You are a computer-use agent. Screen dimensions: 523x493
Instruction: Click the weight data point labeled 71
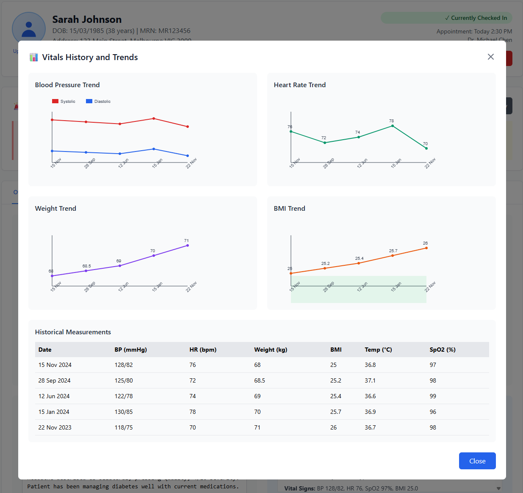[x=188, y=245]
